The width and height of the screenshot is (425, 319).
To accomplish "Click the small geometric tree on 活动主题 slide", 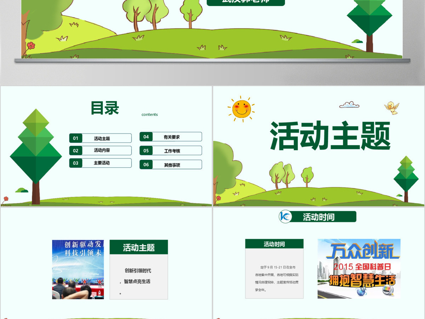I will click(x=406, y=179).
